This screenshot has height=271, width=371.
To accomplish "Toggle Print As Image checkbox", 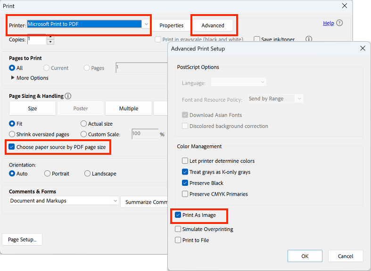I will point(178,215).
